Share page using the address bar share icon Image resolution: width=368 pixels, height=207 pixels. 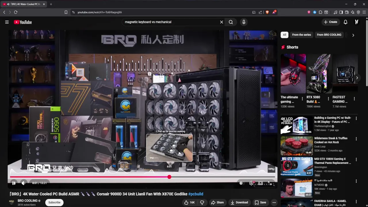pos(260,12)
